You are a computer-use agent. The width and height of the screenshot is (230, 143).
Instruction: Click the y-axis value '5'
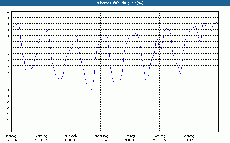(x=10, y=126)
